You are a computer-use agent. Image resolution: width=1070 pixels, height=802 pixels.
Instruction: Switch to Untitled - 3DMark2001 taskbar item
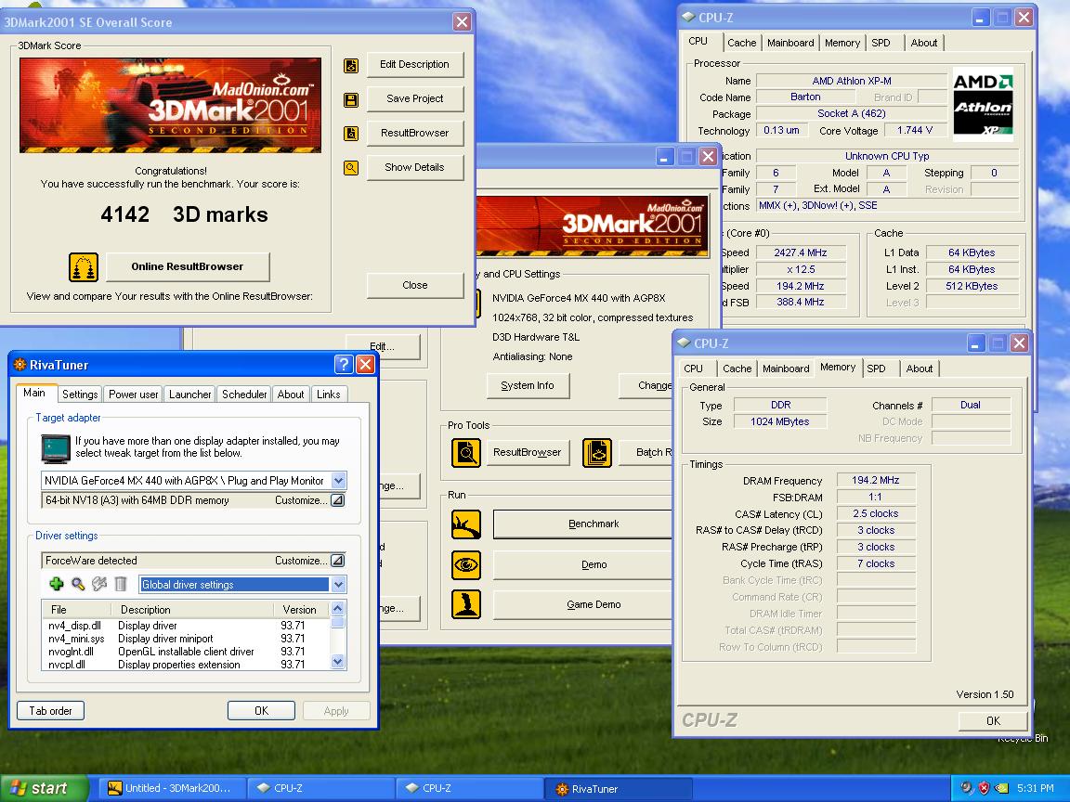(172, 788)
